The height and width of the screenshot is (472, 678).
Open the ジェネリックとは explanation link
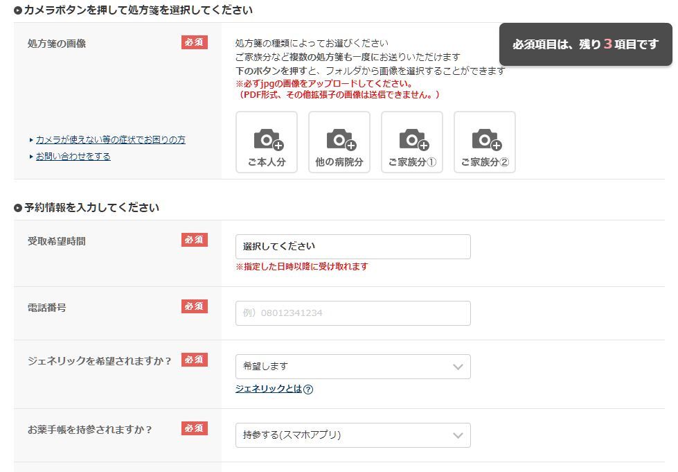tap(269, 389)
